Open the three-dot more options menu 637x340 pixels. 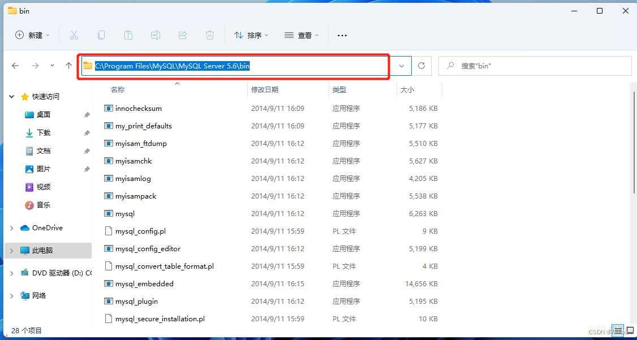(x=342, y=35)
